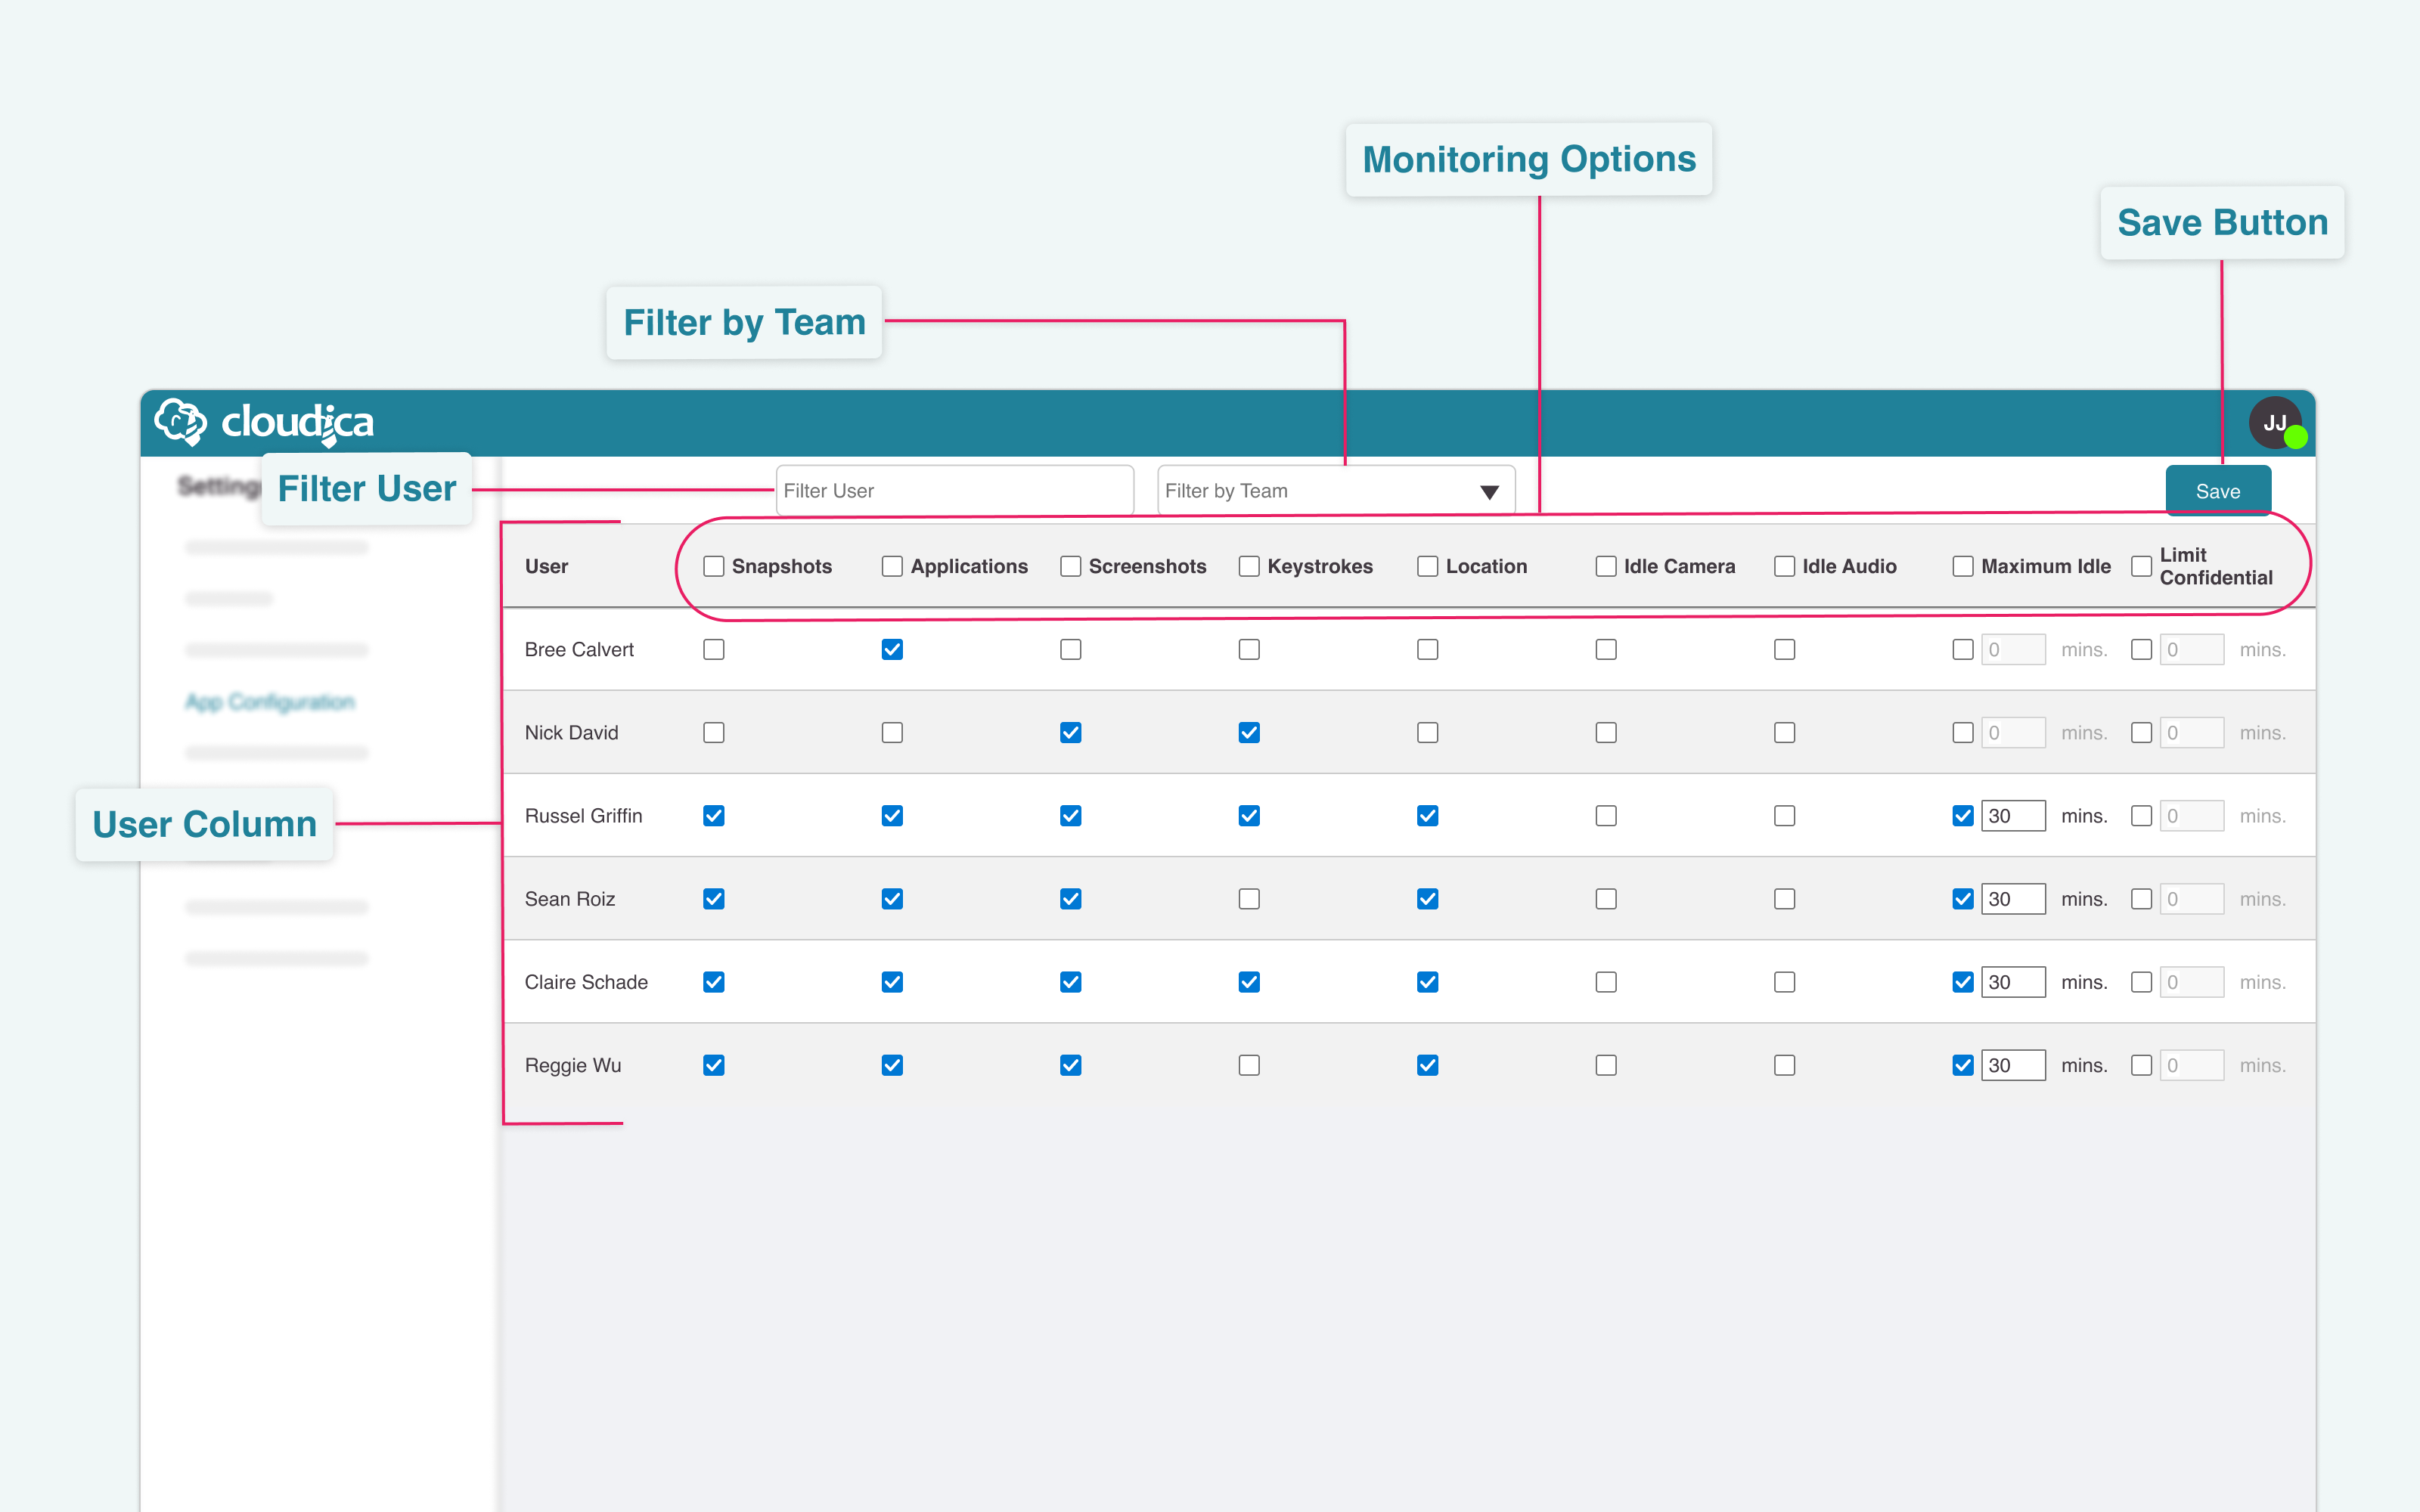Enable Maximum Idle for Bree Calvert
Viewport: 2420px width, 1512px height.
[x=1963, y=649]
